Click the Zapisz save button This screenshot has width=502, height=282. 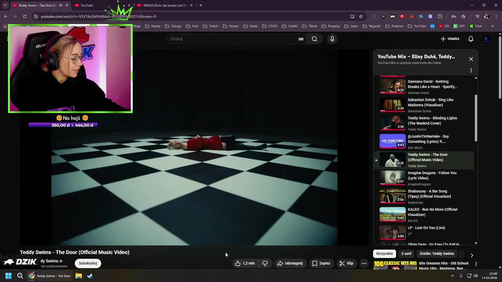[321, 263]
